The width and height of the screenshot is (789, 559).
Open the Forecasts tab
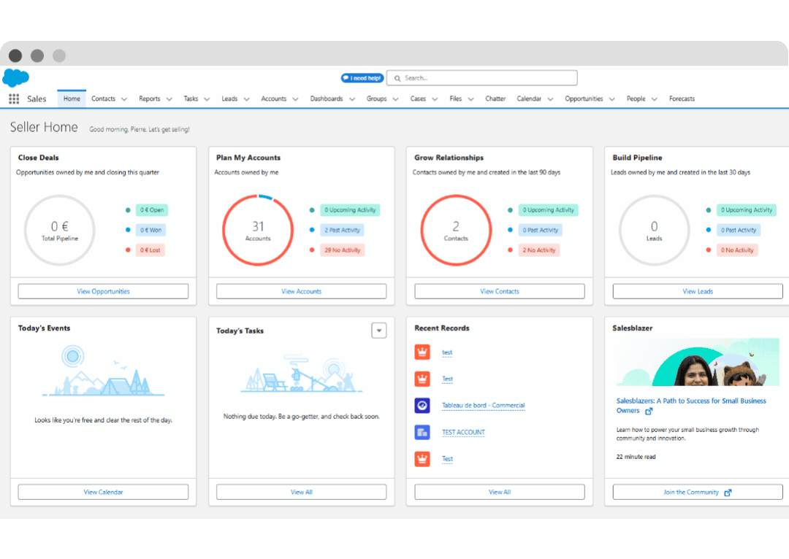click(x=682, y=99)
